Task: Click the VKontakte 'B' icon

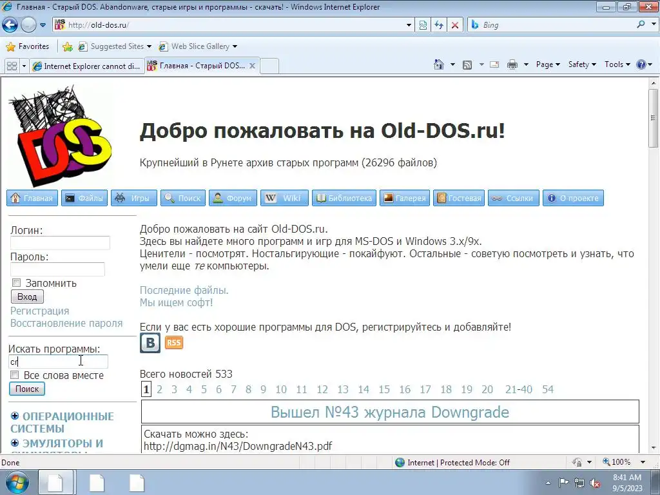Action: click(150, 343)
